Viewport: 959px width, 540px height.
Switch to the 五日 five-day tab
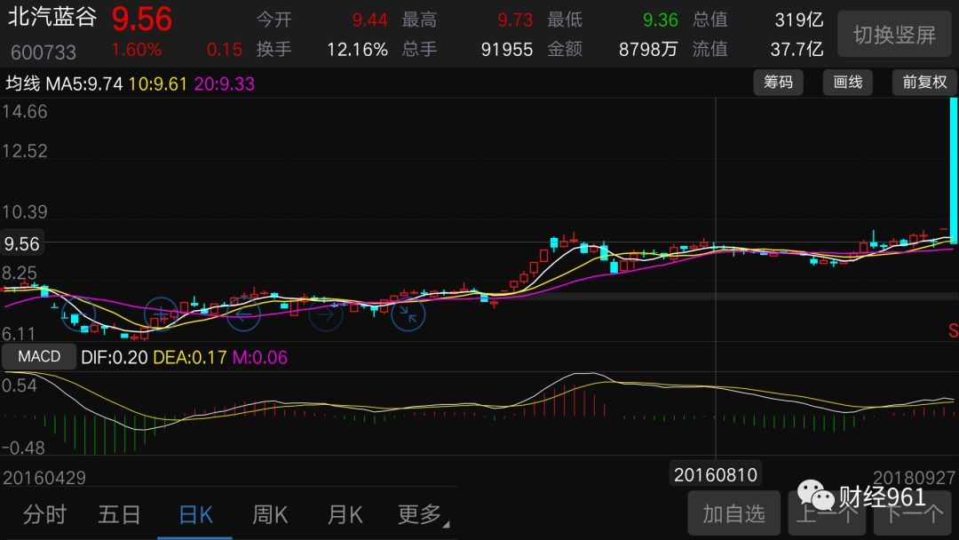(119, 514)
